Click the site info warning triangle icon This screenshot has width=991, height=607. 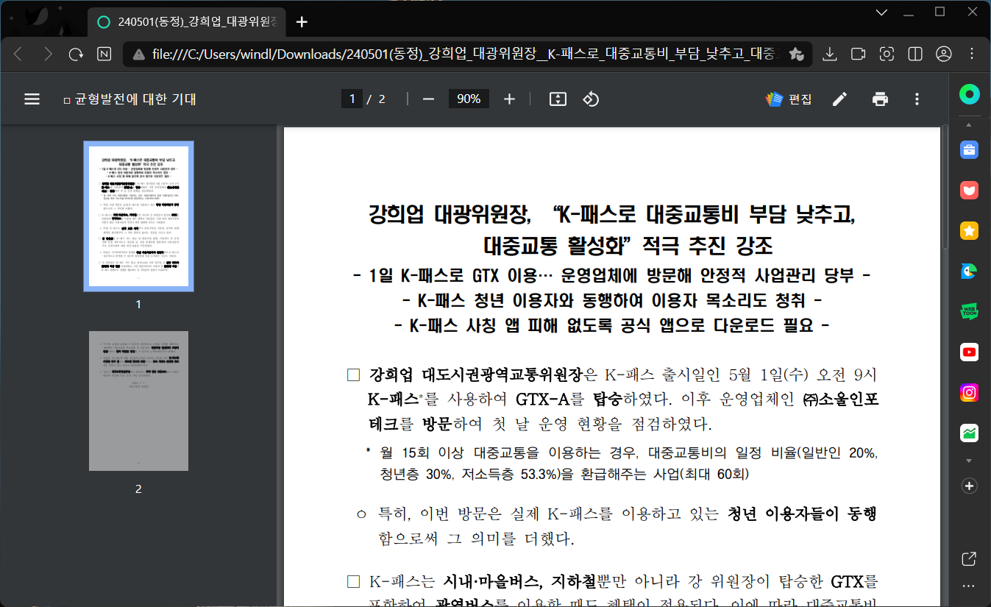(x=138, y=54)
